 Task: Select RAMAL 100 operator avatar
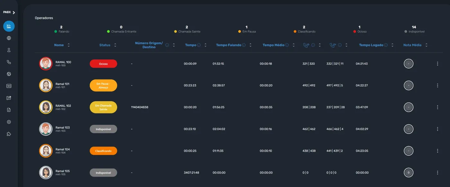[x=46, y=64]
